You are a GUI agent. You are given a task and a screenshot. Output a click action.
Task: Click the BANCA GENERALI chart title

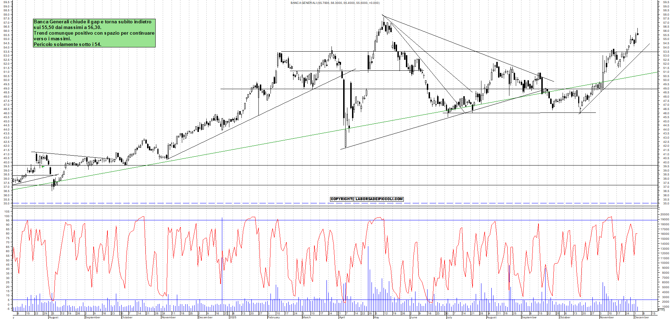pos(335,2)
